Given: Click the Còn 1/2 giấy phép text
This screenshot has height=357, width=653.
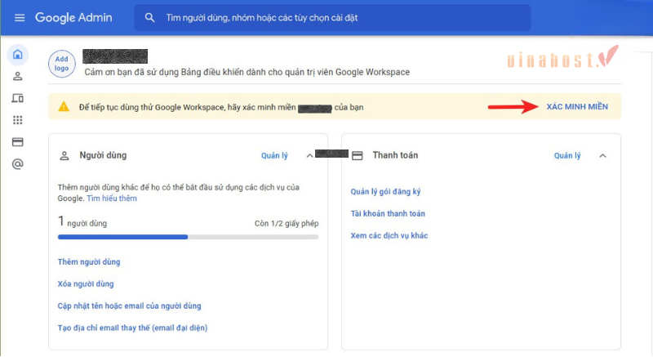Looking at the screenshot, I should tap(287, 224).
